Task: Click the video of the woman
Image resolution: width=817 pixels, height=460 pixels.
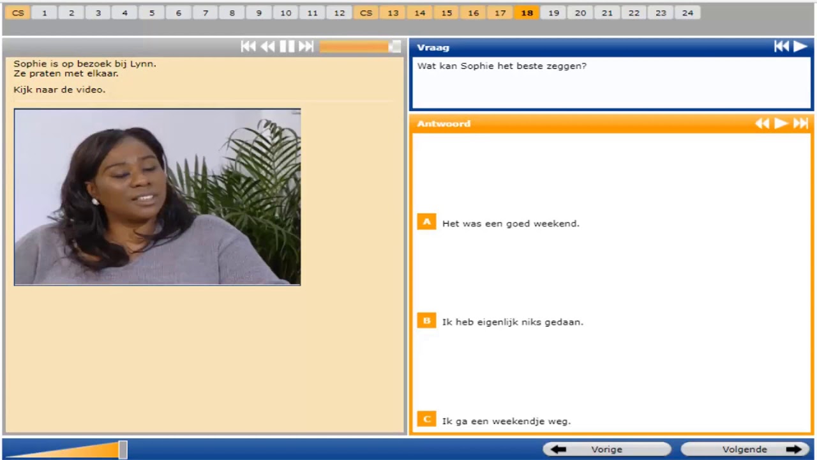Action: 157,197
